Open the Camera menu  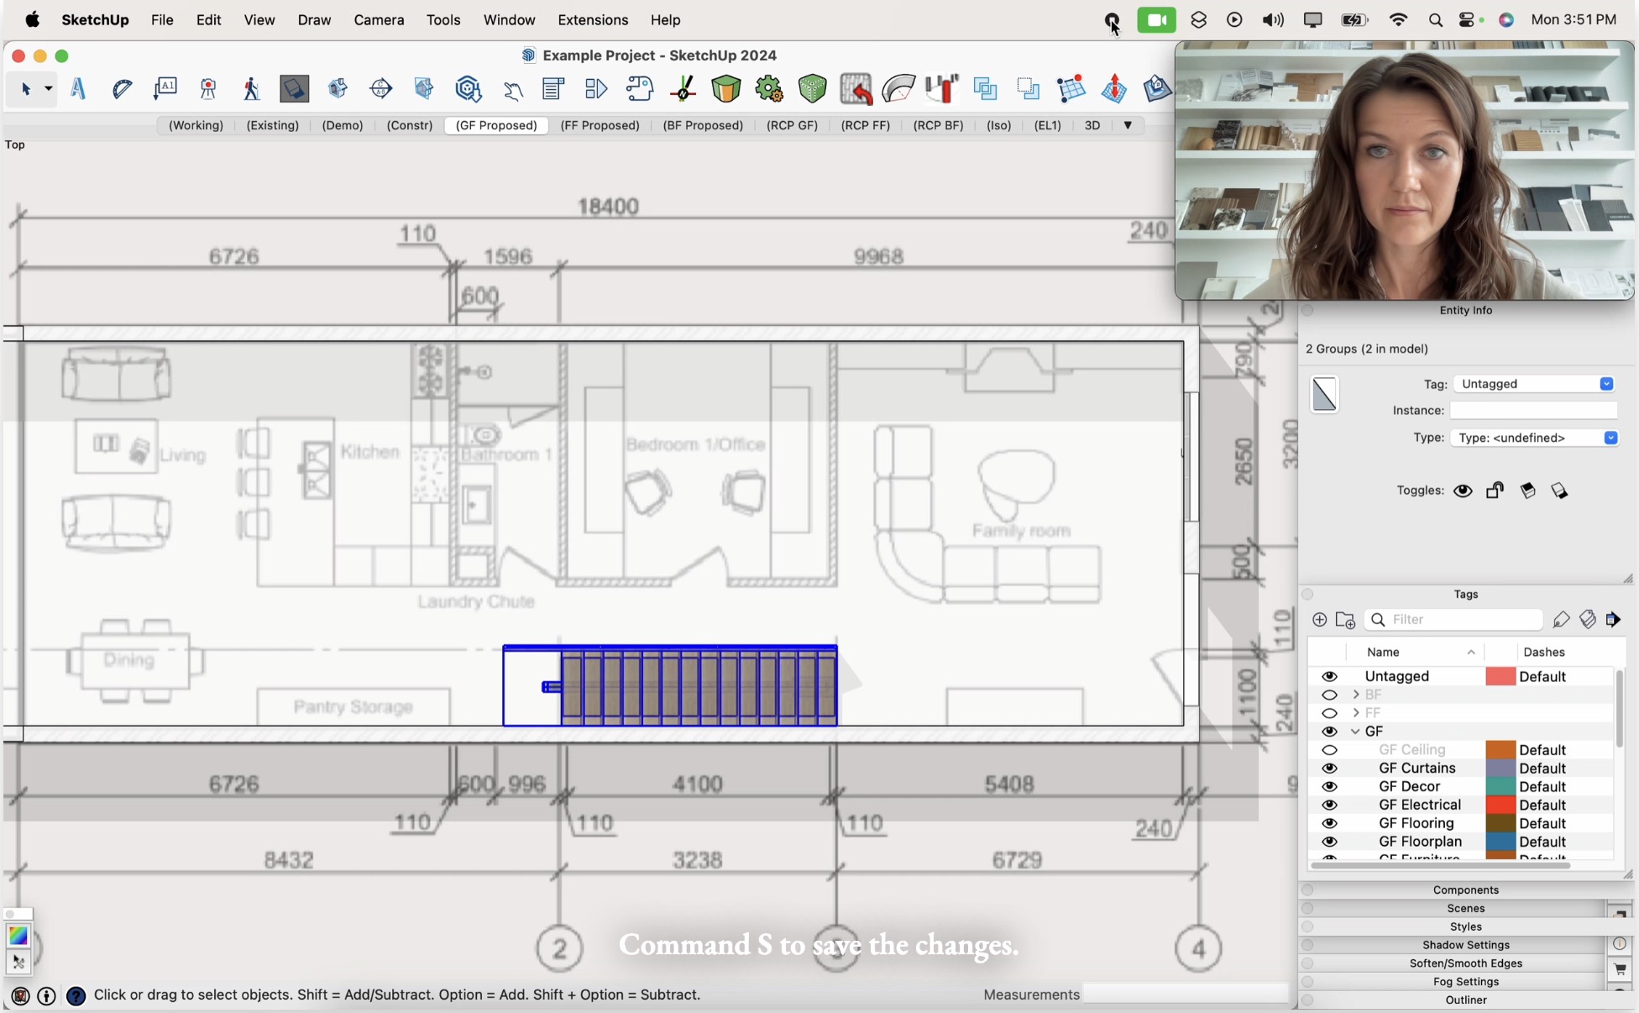(x=378, y=20)
